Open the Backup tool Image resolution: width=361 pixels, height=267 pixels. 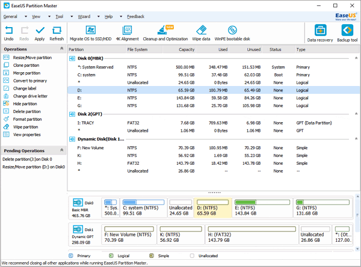pos(347,34)
